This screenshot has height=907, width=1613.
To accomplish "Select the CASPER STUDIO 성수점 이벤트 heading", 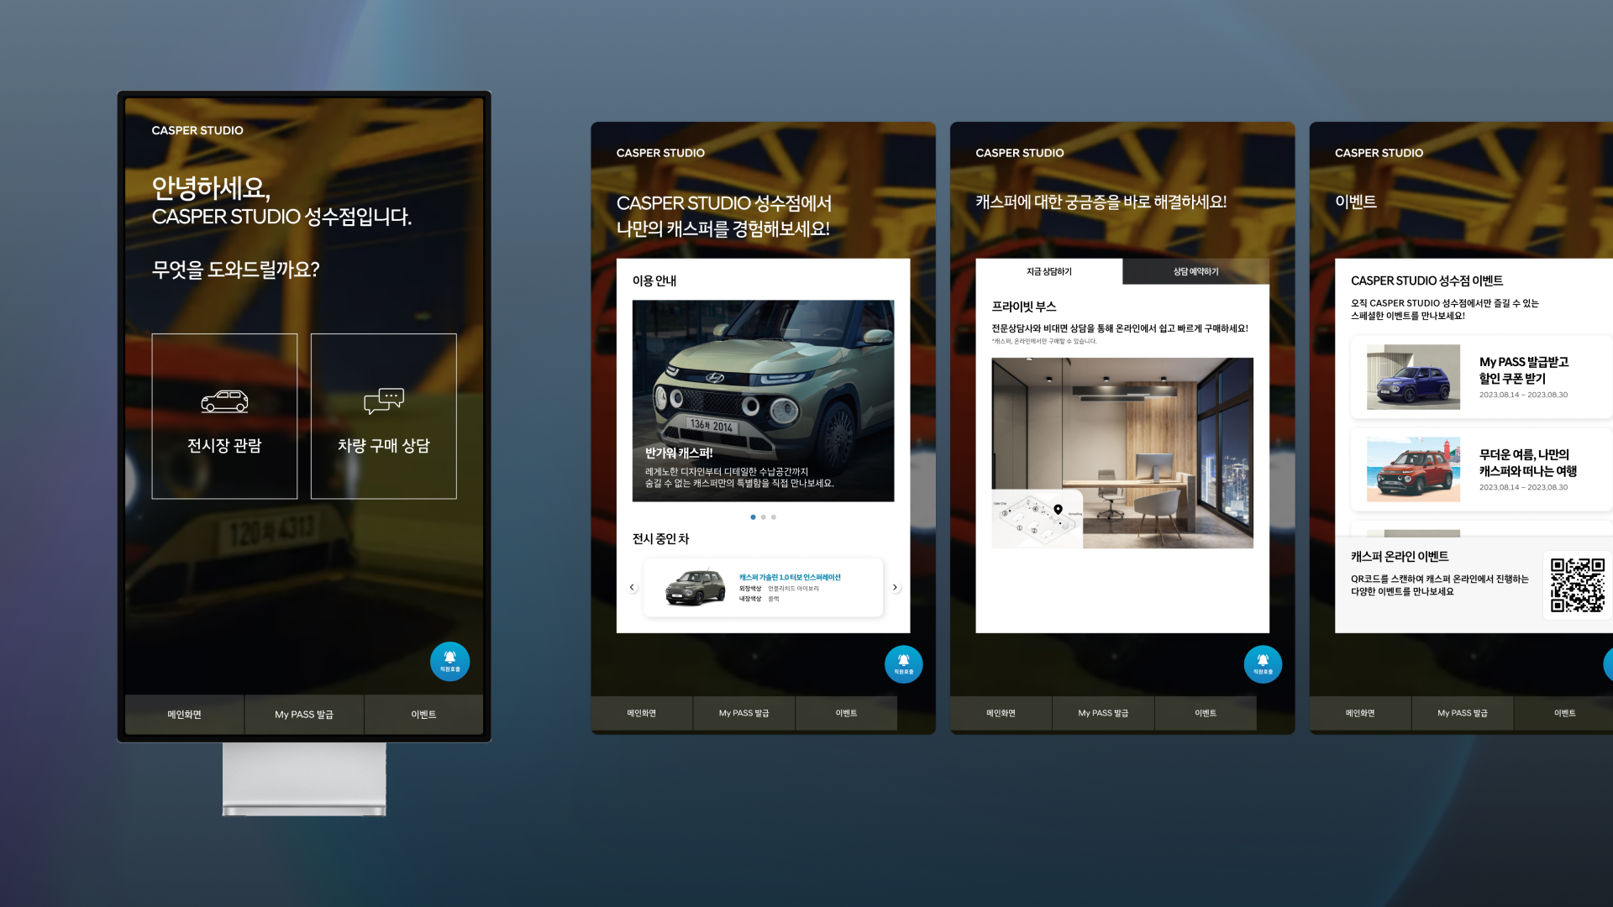I will (x=1426, y=280).
